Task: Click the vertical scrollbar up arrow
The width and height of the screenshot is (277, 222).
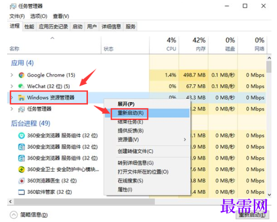Action: (269, 58)
